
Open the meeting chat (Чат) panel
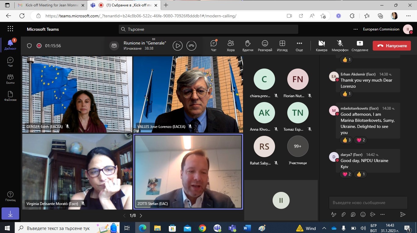click(214, 46)
